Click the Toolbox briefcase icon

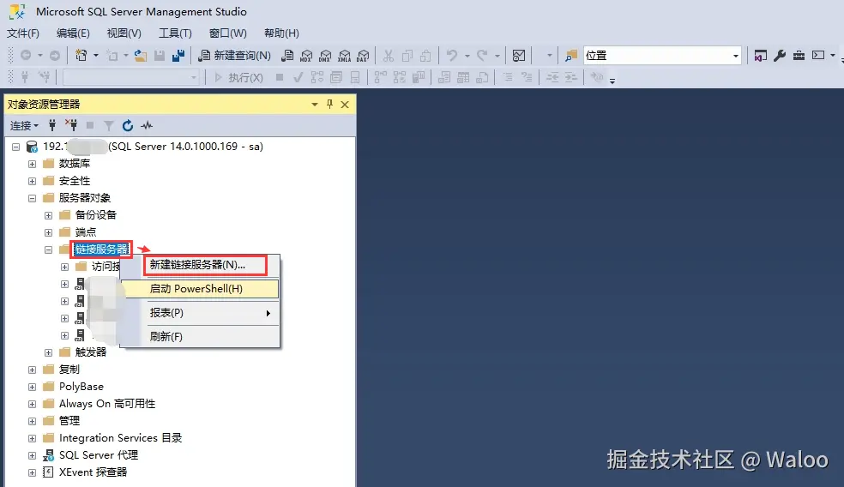799,56
